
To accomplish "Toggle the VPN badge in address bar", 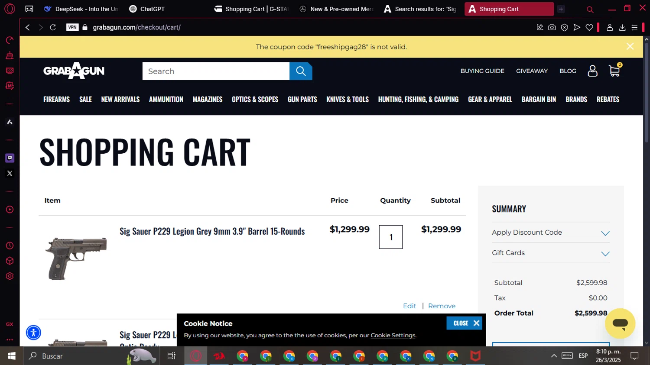I will pyautogui.click(x=72, y=27).
